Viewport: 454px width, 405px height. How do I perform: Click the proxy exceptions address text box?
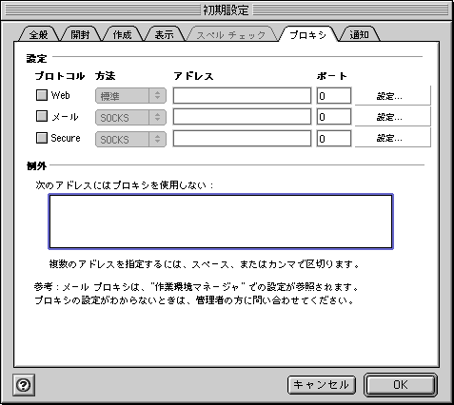221,222
